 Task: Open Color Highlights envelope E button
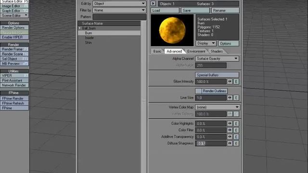tap(236, 124)
